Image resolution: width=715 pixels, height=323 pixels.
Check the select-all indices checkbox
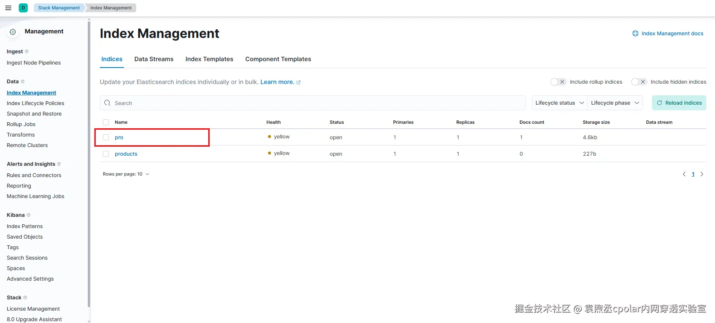(106, 122)
